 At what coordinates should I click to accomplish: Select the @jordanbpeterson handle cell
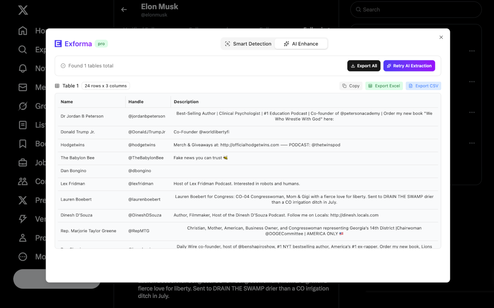(x=148, y=116)
